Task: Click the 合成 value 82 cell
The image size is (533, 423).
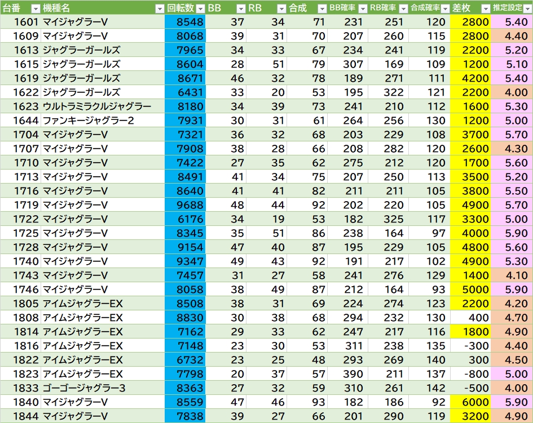Action: pos(307,191)
